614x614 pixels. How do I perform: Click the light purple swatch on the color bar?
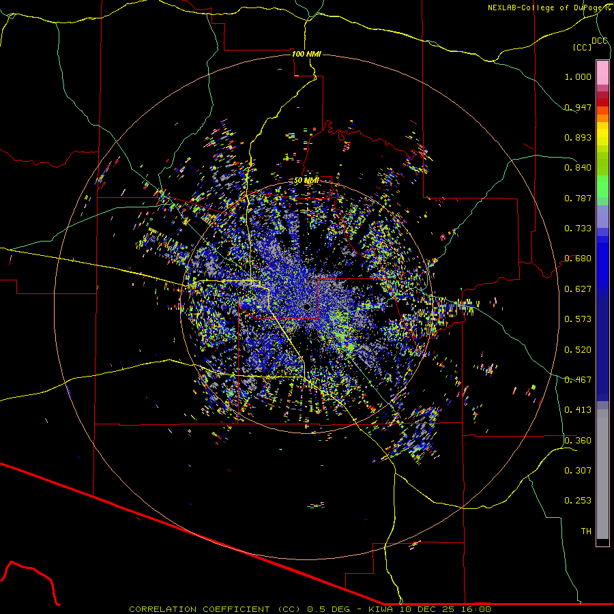602,216
